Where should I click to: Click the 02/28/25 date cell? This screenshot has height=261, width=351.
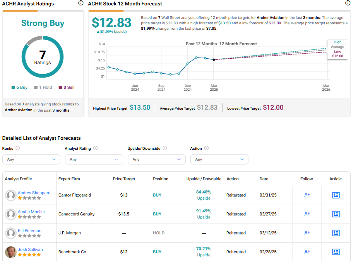[x=268, y=252]
